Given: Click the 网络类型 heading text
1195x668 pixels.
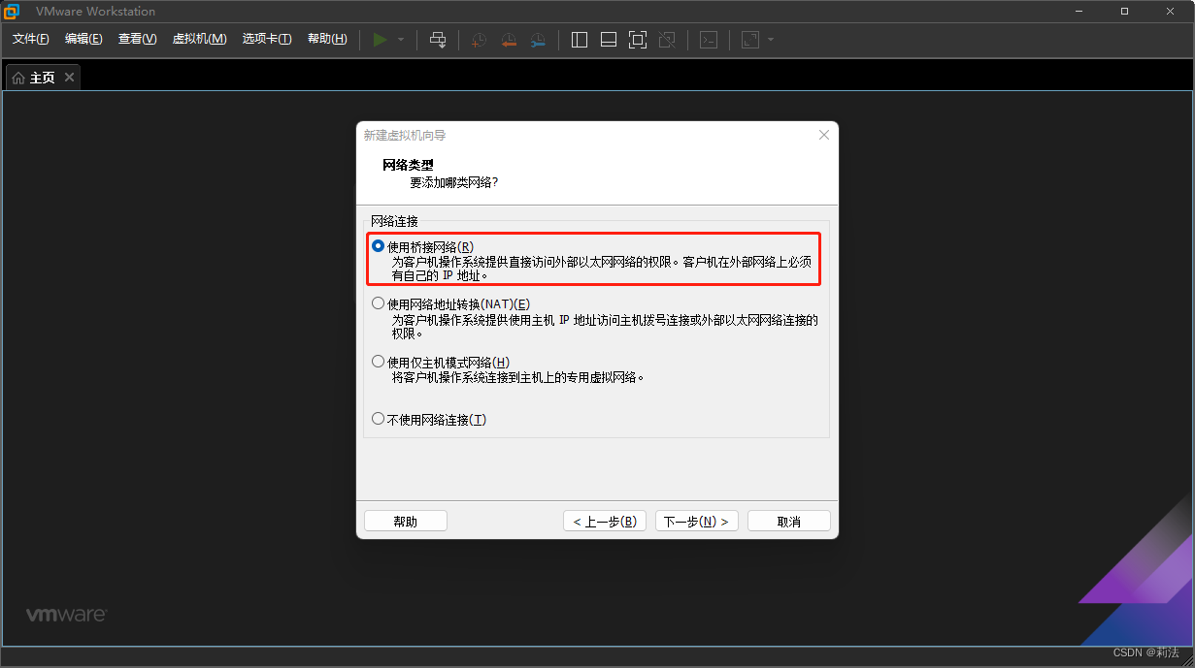Looking at the screenshot, I should coord(408,165).
